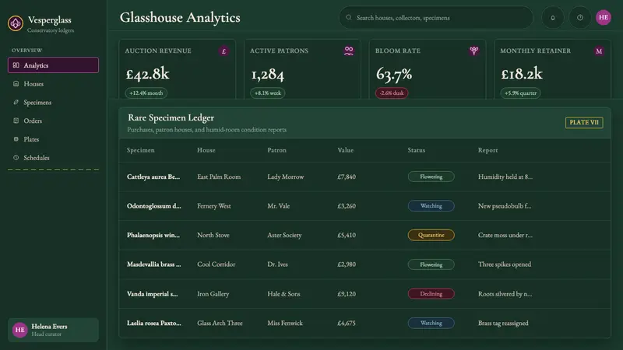623x350 pixels.
Task: Click the Fernery West cell
Action: point(213,206)
